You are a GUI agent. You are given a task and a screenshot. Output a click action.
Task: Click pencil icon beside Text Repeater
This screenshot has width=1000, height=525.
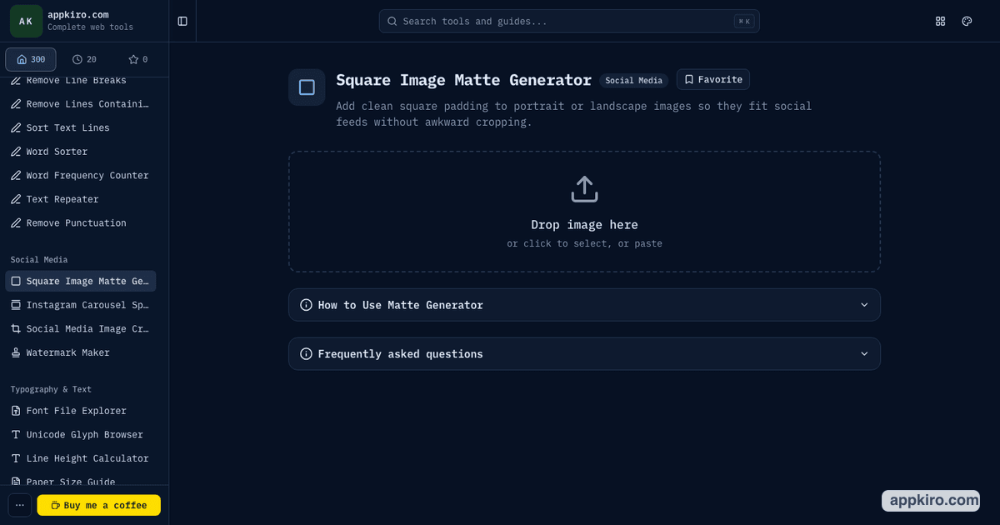coord(16,199)
